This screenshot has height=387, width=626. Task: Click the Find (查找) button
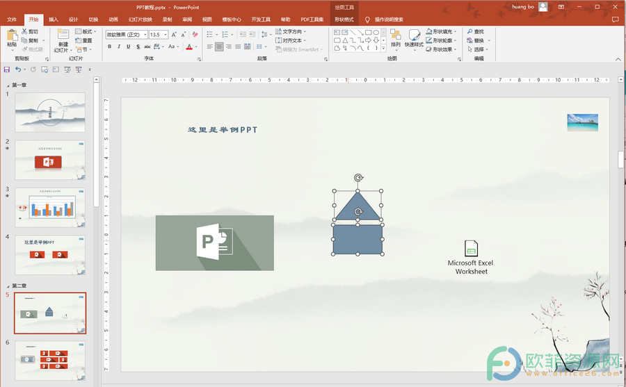pos(476,31)
